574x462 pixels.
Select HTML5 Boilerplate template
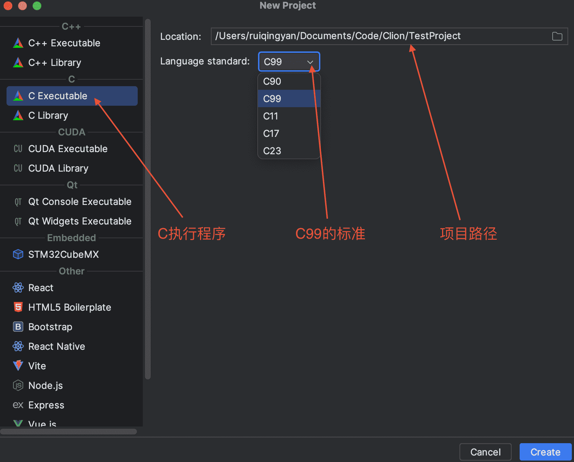coord(72,307)
